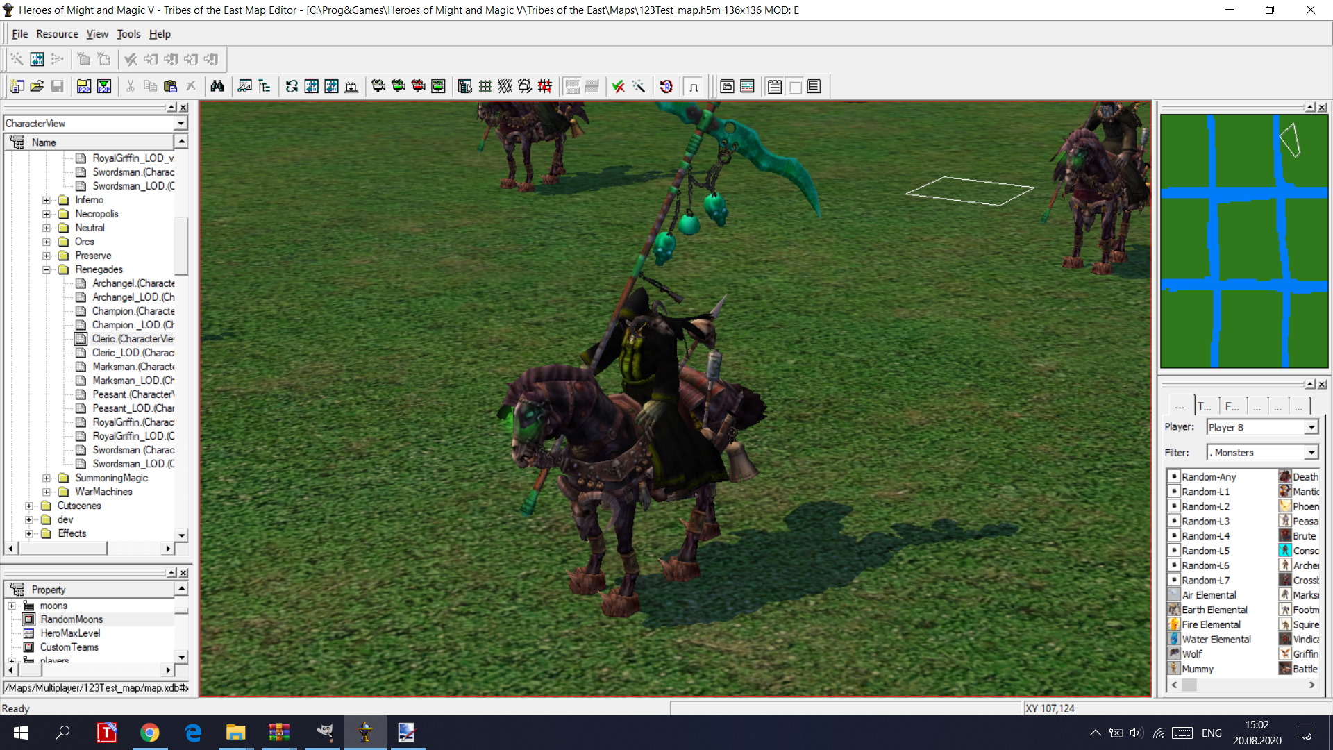The width and height of the screenshot is (1333, 750).
Task: Click the monster list horizontal scrollbar
Action: pos(1243,685)
